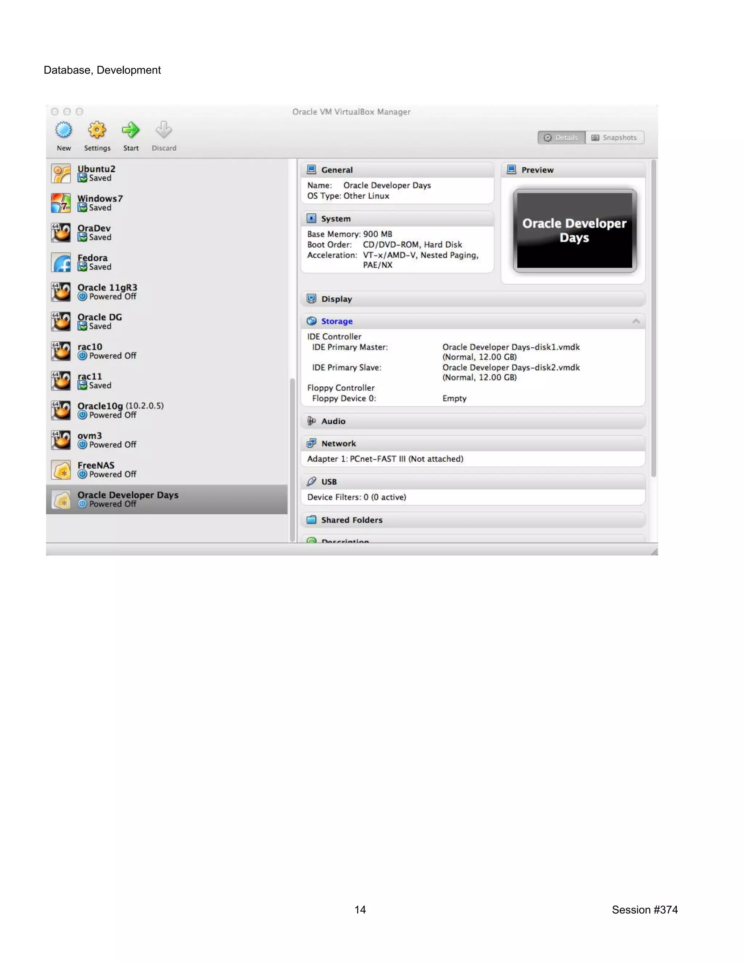Viewport: 743px width, 962px height.
Task: Click 'Floppy Device 0:' label
Action: [x=344, y=398]
